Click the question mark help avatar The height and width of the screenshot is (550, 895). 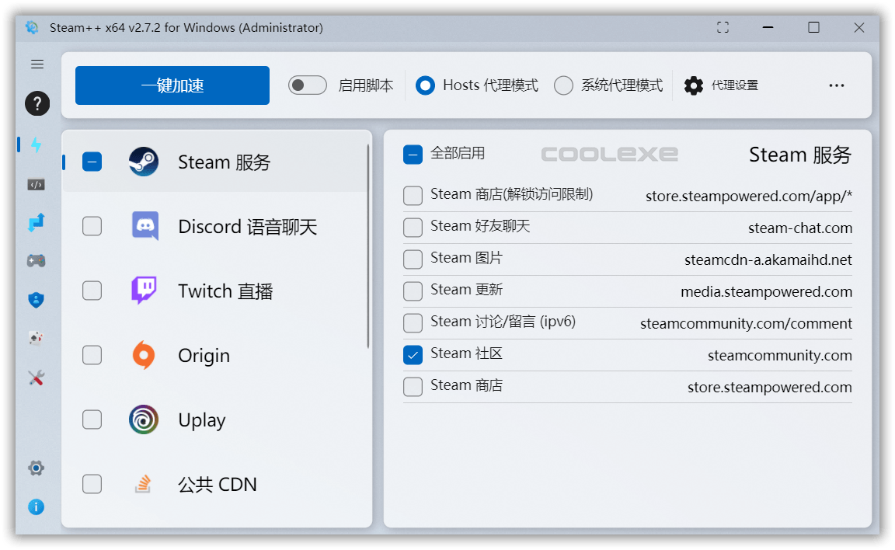37,104
